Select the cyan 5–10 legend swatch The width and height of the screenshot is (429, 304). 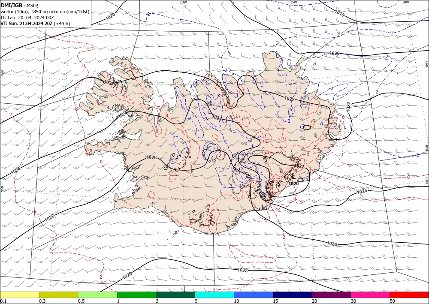point(214,295)
